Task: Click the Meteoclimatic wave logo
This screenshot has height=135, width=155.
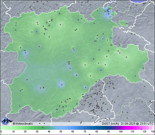Action: click(x=7, y=121)
